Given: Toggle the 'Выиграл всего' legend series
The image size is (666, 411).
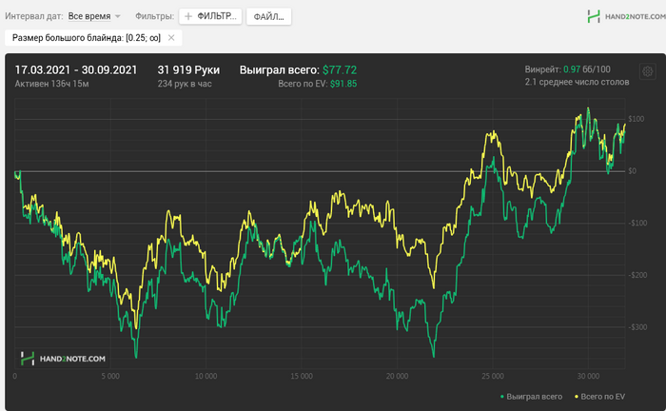Looking at the screenshot, I should (x=531, y=397).
